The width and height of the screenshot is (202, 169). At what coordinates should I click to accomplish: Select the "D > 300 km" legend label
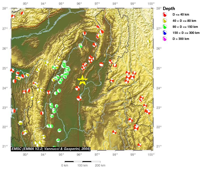tap(181, 39)
